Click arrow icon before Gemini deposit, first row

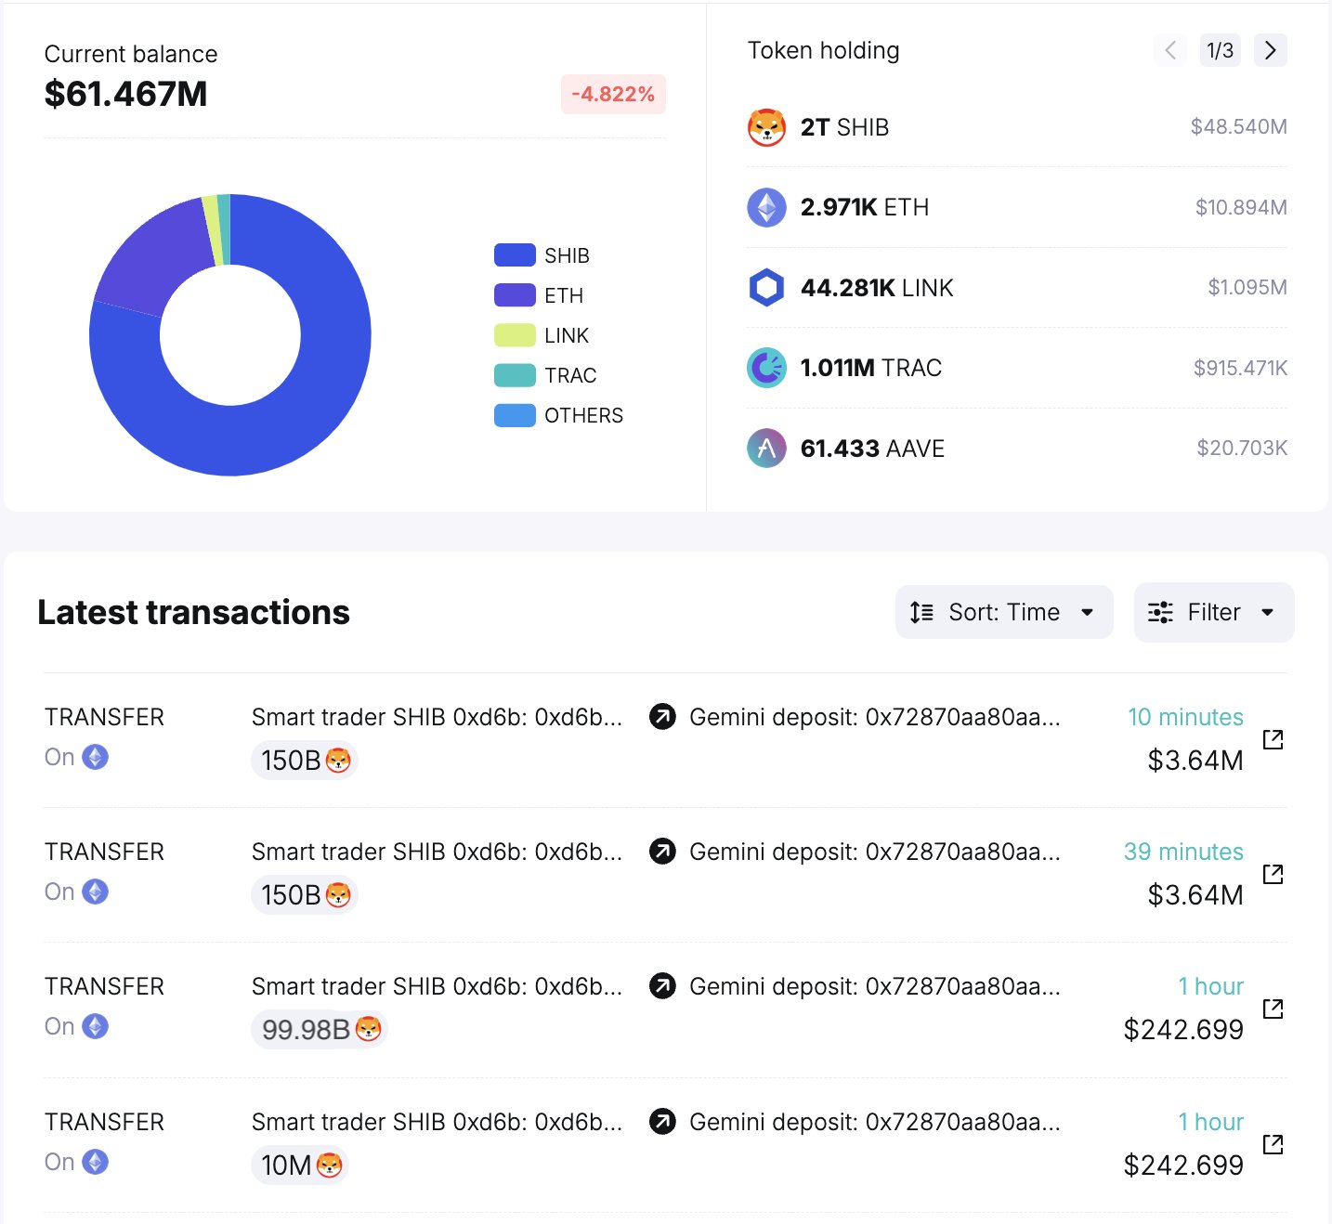click(662, 717)
